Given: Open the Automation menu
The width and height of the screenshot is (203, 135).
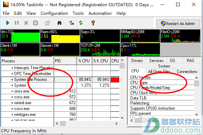Looking at the screenshot, I should [x=100, y=13].
